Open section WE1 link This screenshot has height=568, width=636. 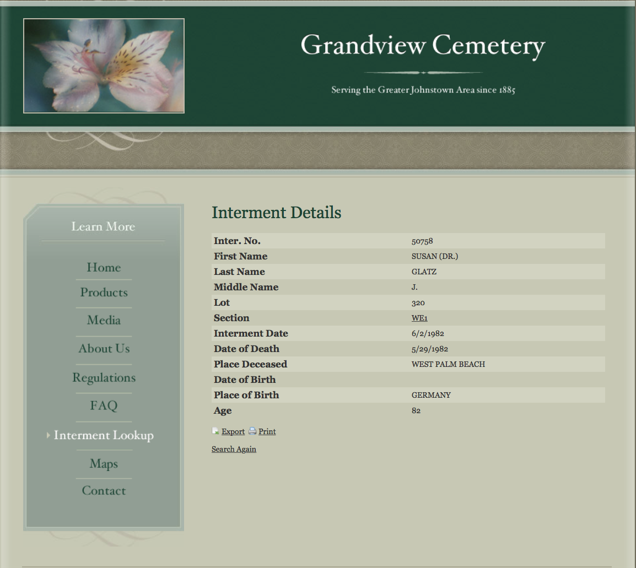coord(419,318)
